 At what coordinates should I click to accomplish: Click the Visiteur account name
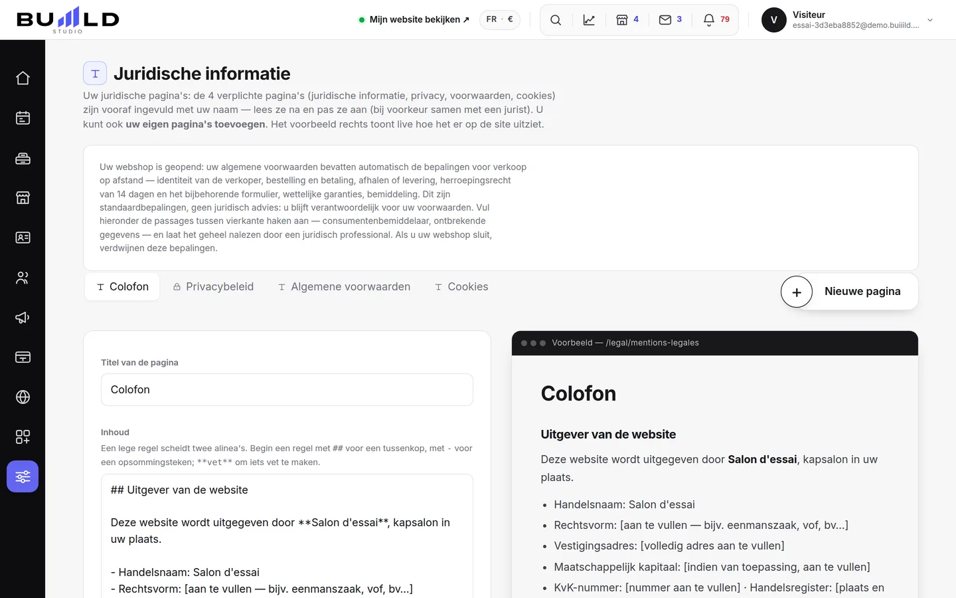click(x=809, y=15)
